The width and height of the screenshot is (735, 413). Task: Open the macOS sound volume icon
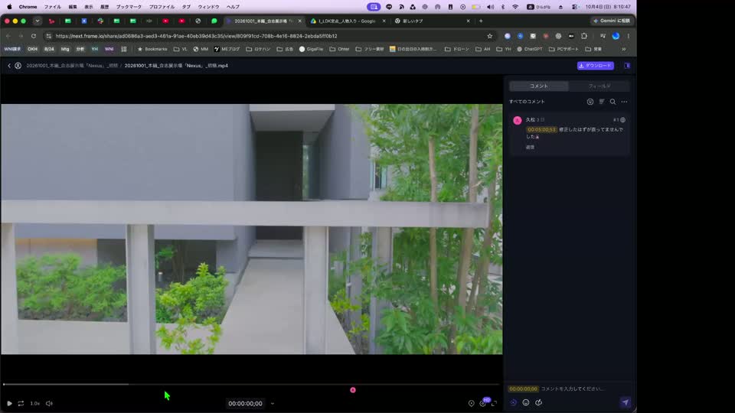point(490,7)
